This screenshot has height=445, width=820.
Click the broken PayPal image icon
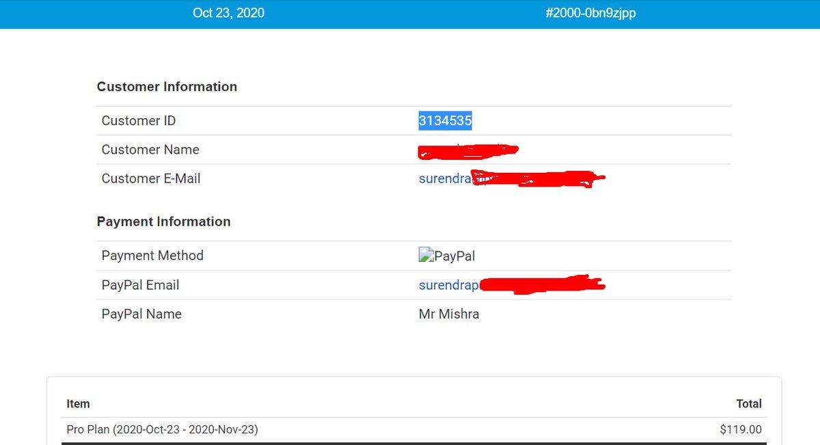coord(426,256)
